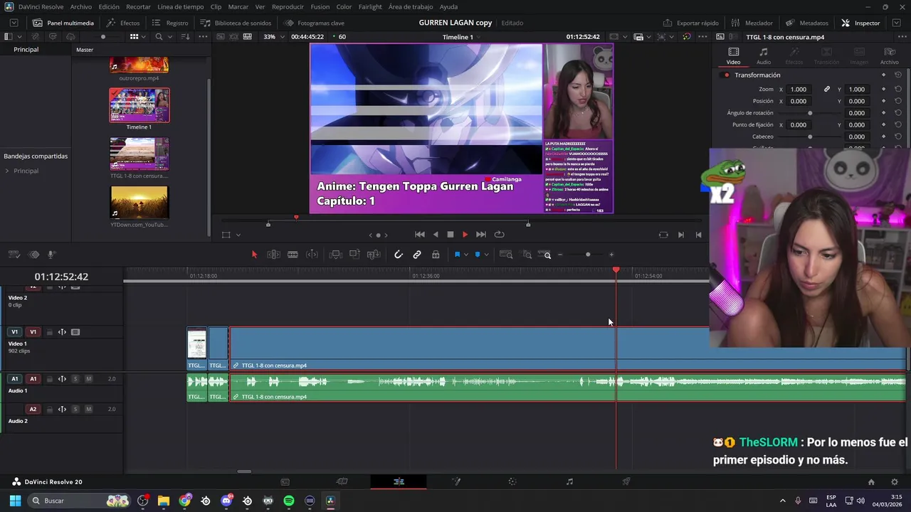Click the custom zoom magnifier icon

pos(545,255)
